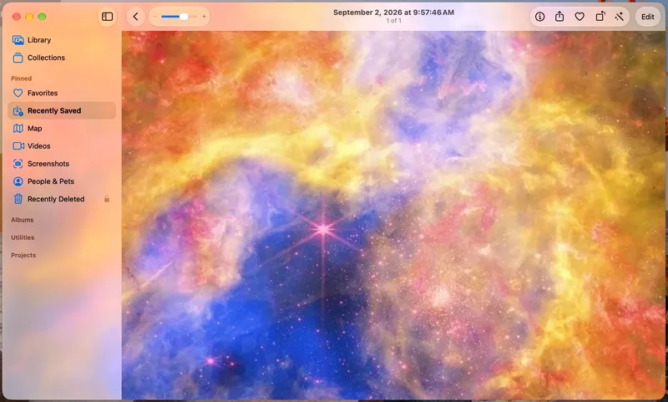
Task: Open Screenshots in the sidebar
Action: point(62,164)
